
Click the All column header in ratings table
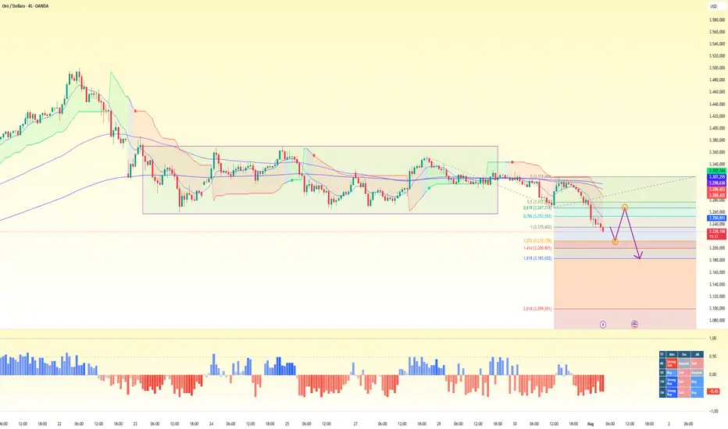pos(698,354)
